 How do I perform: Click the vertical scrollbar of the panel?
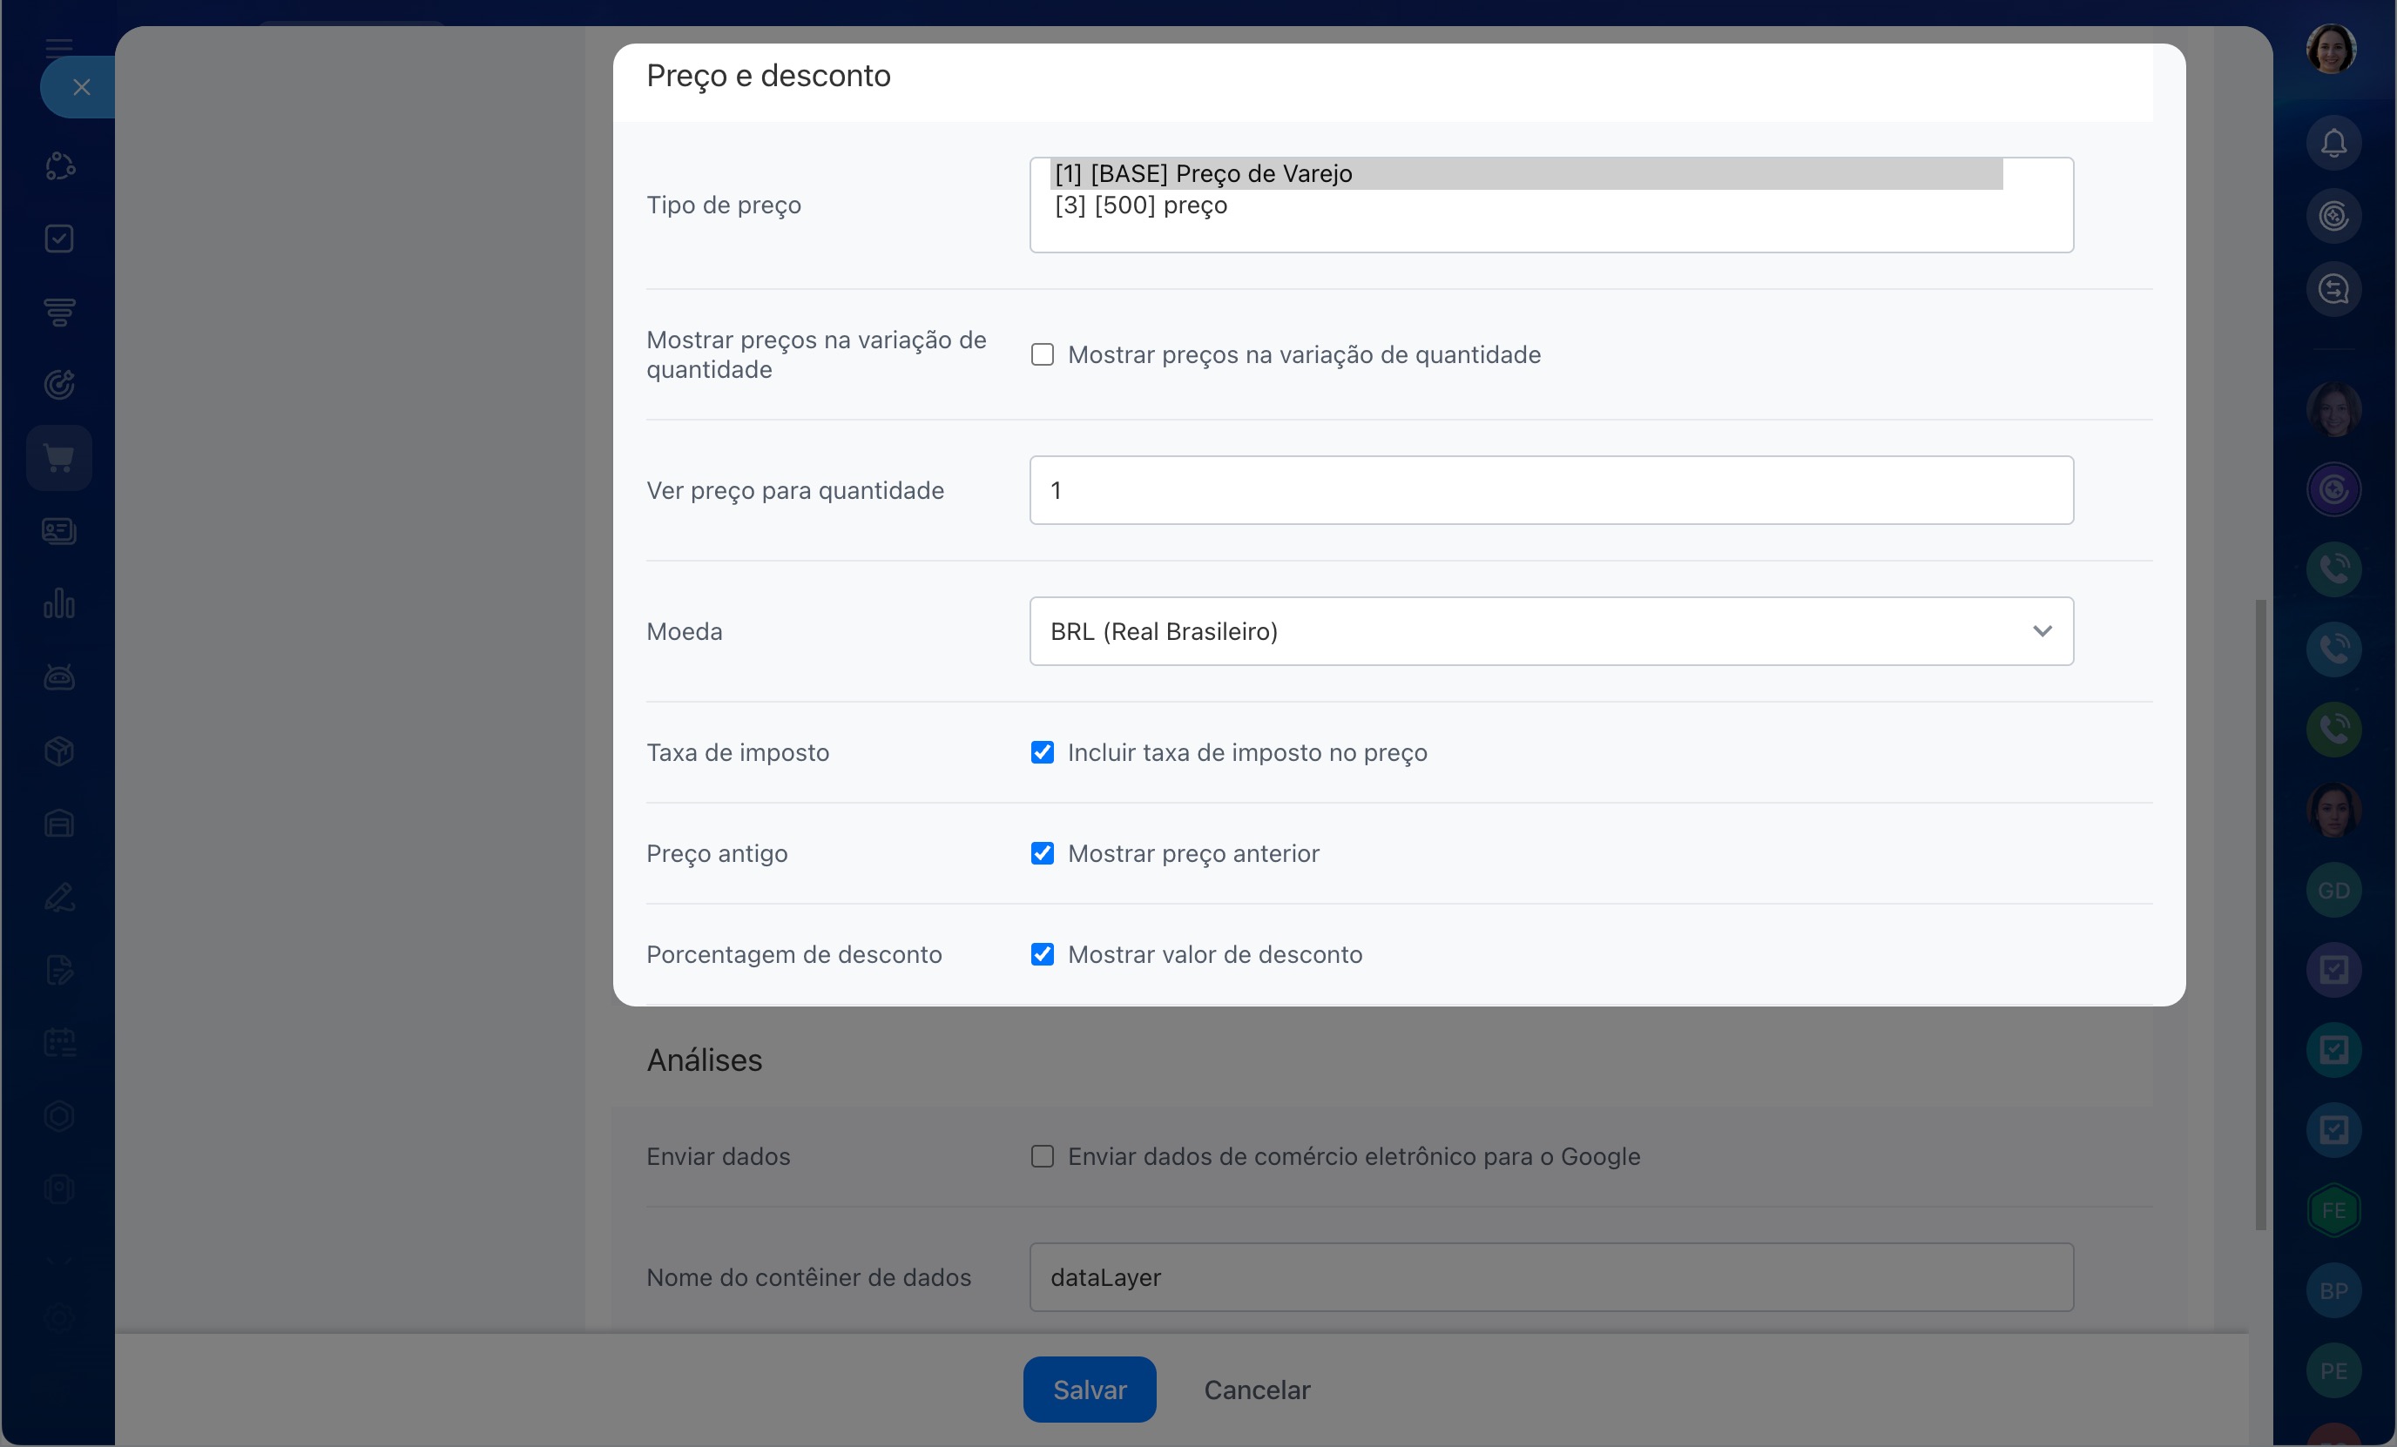[2260, 914]
